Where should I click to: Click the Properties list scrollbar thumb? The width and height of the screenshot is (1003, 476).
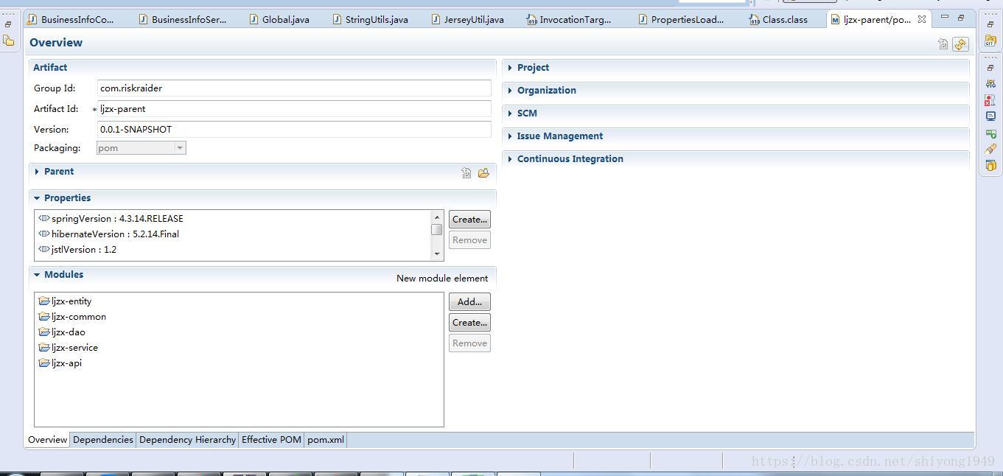point(437,230)
